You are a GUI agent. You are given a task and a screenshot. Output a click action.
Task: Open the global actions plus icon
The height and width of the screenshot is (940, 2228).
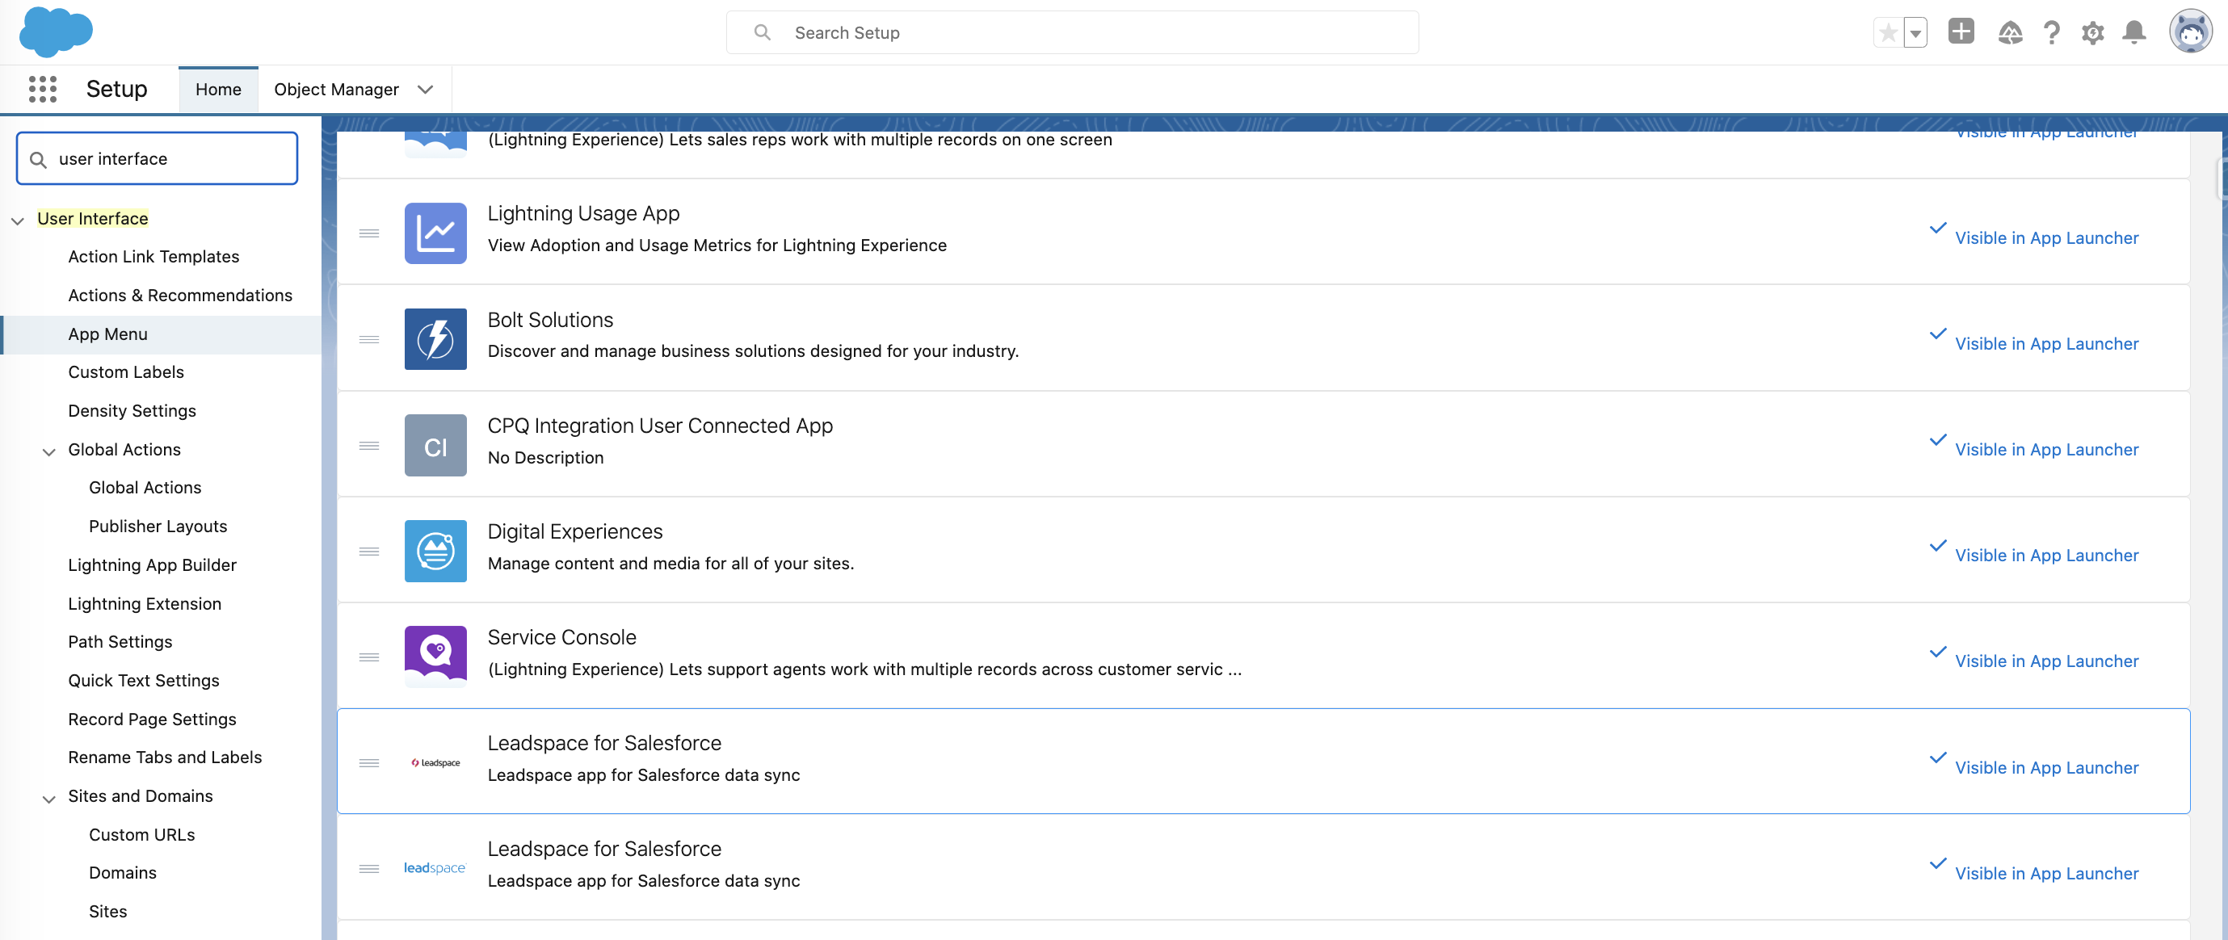click(1961, 32)
